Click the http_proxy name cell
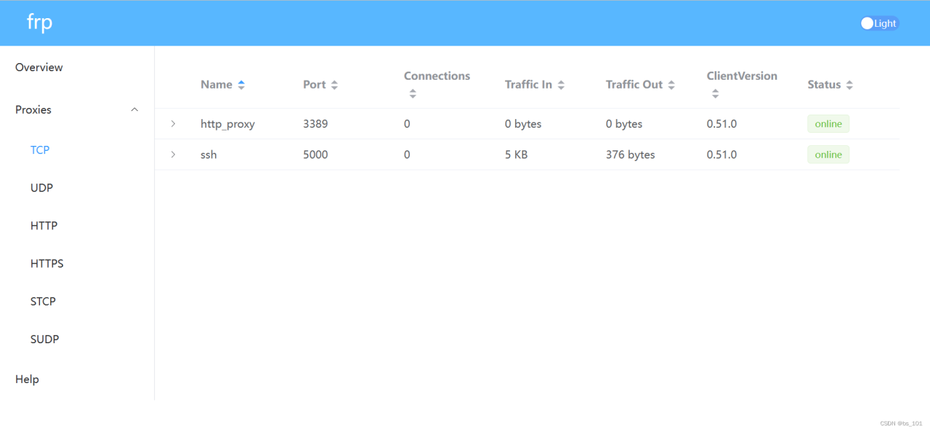The height and width of the screenshot is (431, 930). tap(227, 124)
